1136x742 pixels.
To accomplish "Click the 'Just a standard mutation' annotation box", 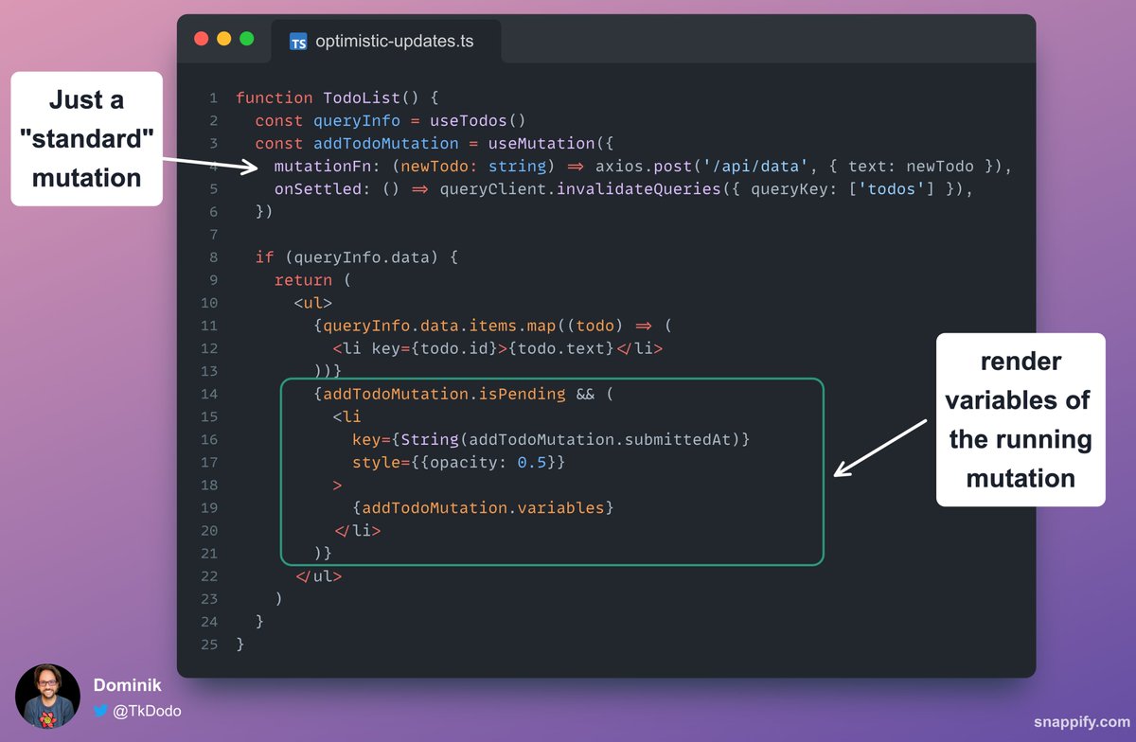I will coord(86,139).
